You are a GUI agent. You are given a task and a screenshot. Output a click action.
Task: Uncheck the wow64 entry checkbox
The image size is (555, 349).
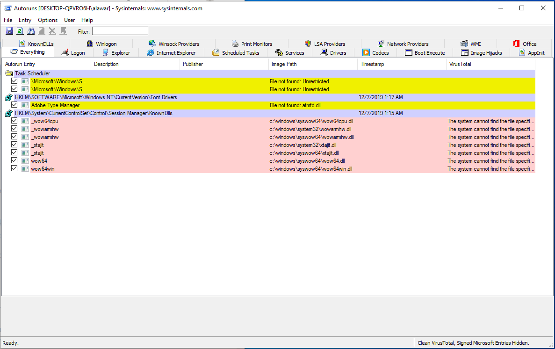point(14,160)
